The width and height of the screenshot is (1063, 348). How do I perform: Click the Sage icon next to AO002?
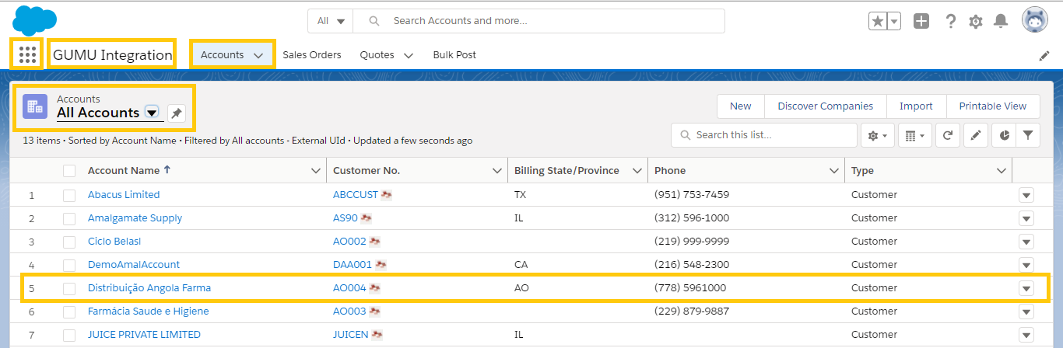[x=374, y=242]
